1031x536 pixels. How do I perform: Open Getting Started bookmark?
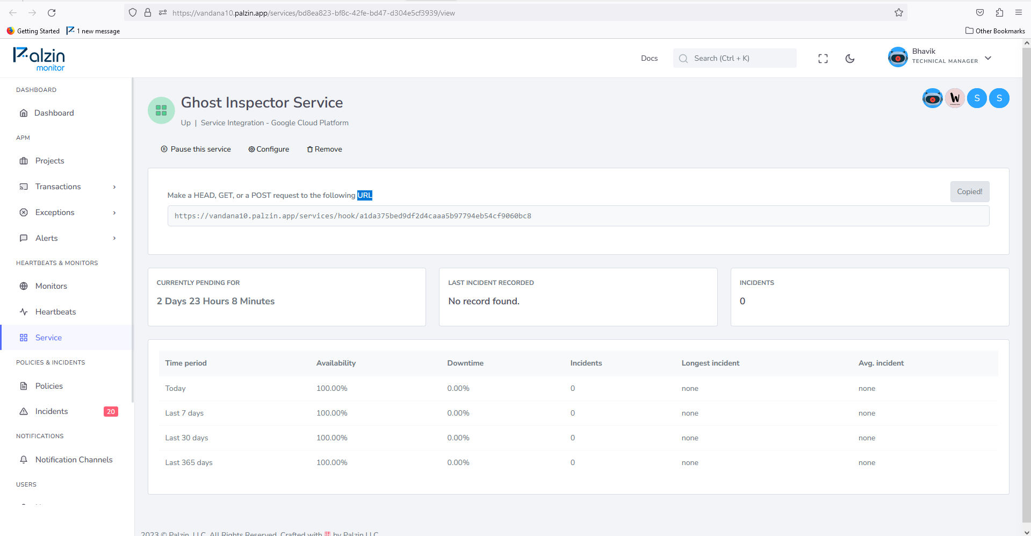pos(33,31)
